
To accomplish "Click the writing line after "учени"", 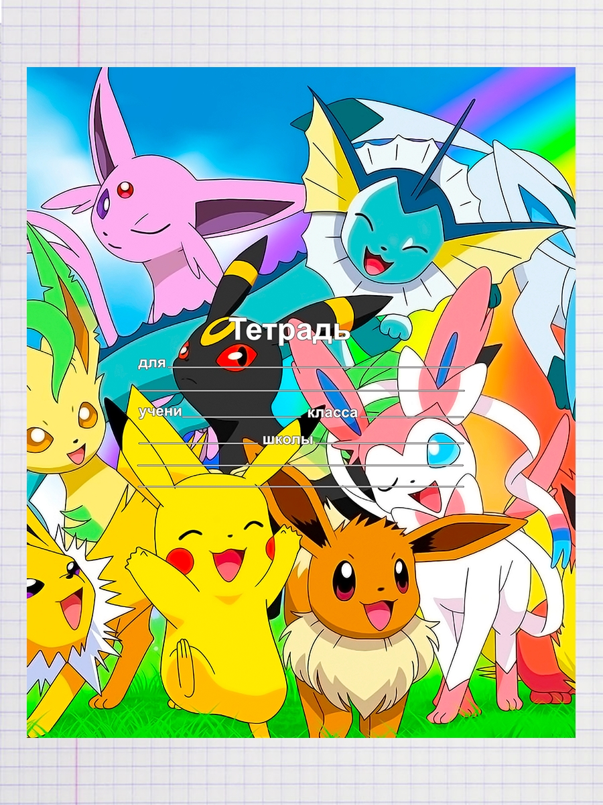I will tap(244, 417).
